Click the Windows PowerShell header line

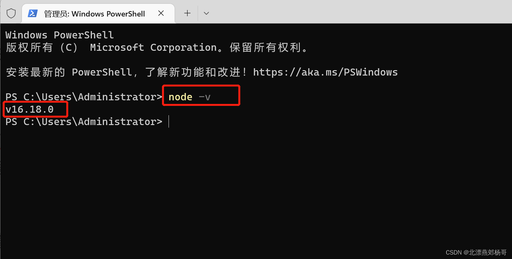pos(59,35)
